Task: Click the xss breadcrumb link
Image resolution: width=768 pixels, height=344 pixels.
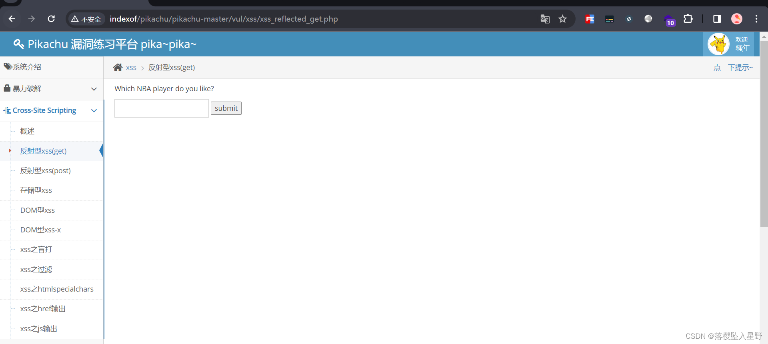Action: (131, 68)
